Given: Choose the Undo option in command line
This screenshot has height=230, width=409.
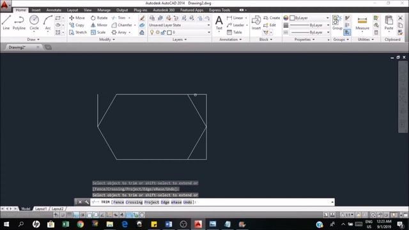Looking at the screenshot, I should 187,202.
